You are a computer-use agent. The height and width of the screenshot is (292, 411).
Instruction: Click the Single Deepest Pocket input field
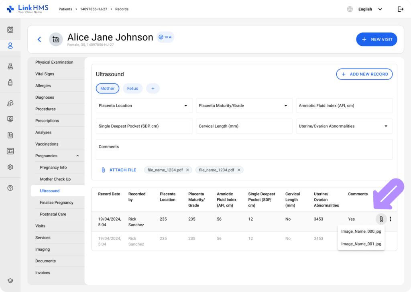144,126
